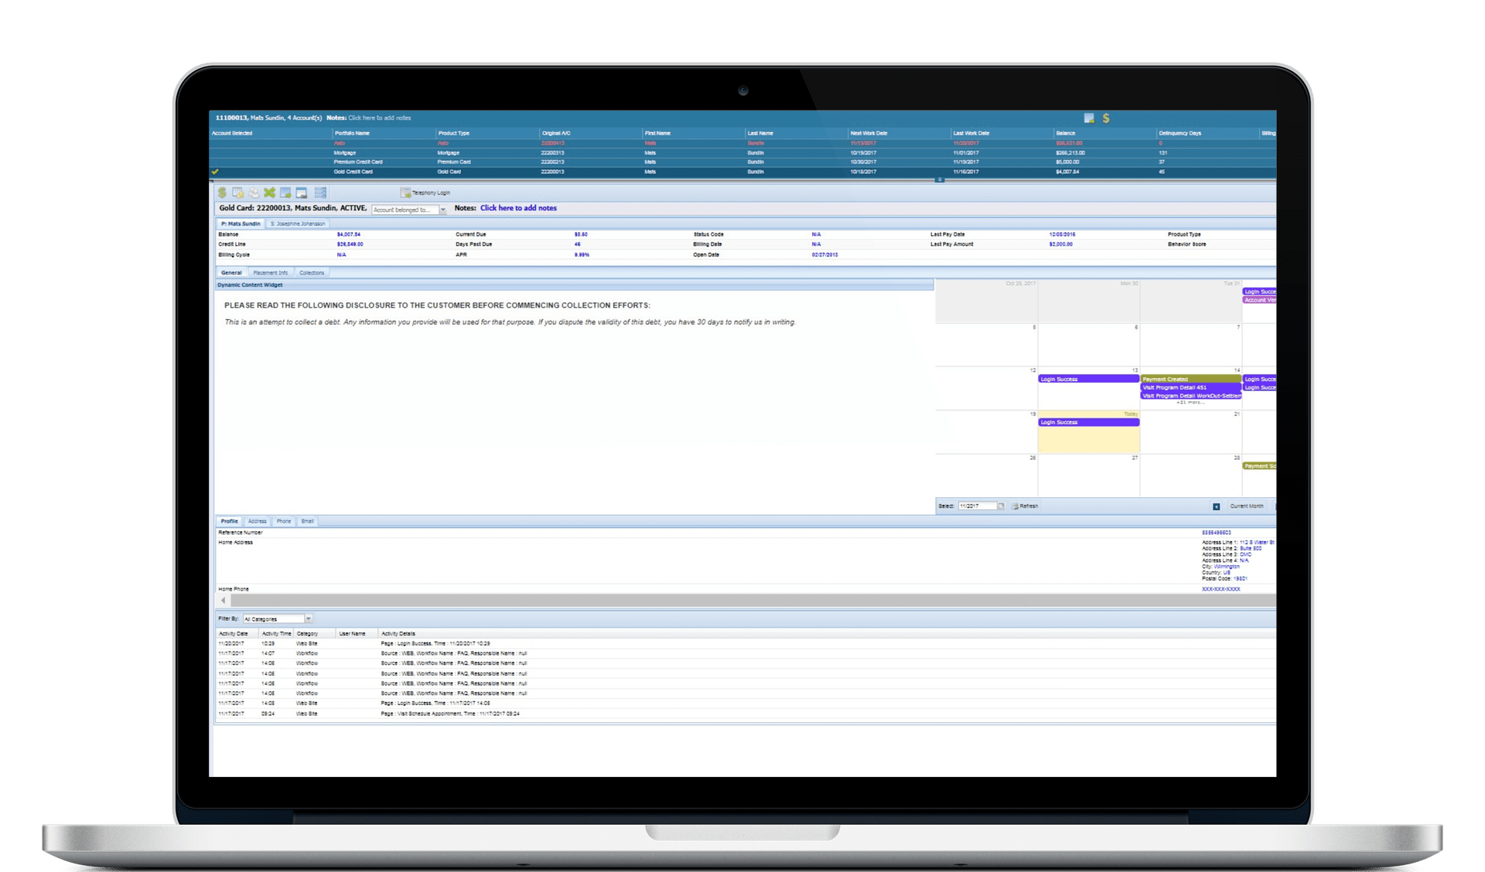The width and height of the screenshot is (1485, 872).
Task: Click the people contacts toolbar icon
Action: point(254,192)
